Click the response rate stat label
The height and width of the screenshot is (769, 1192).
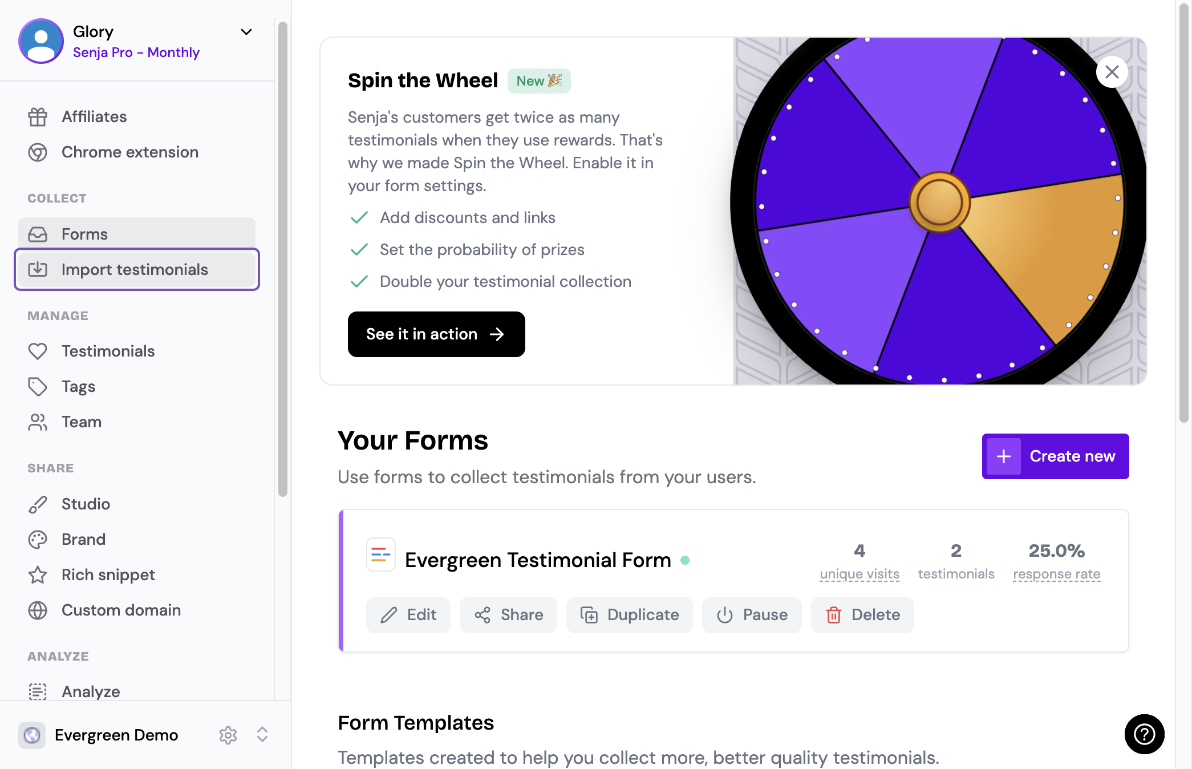(x=1056, y=574)
